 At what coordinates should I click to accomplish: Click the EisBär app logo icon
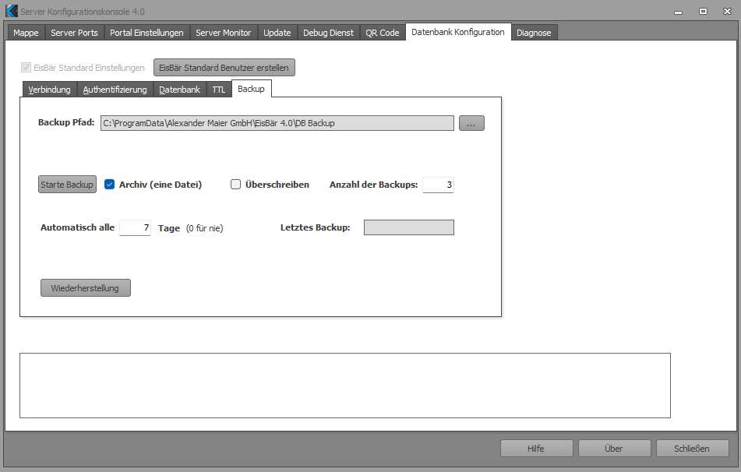tap(12, 11)
